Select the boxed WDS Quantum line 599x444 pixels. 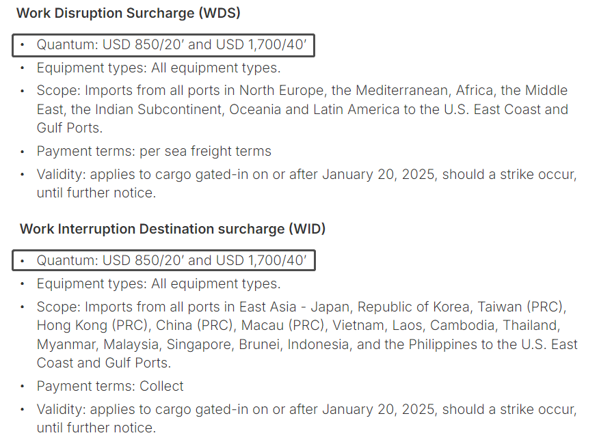tap(163, 45)
